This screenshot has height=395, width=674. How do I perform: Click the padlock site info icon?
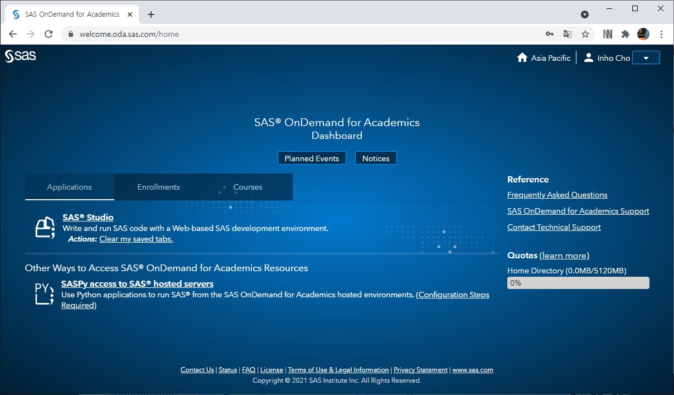(x=70, y=34)
